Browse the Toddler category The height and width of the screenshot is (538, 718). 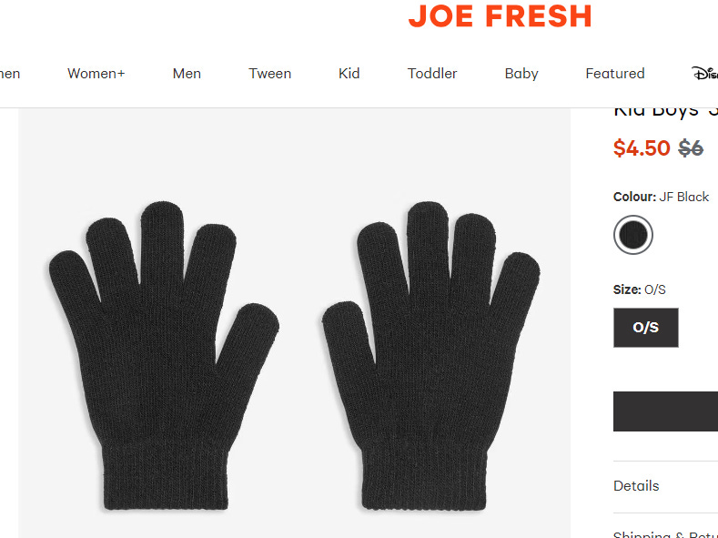point(432,73)
